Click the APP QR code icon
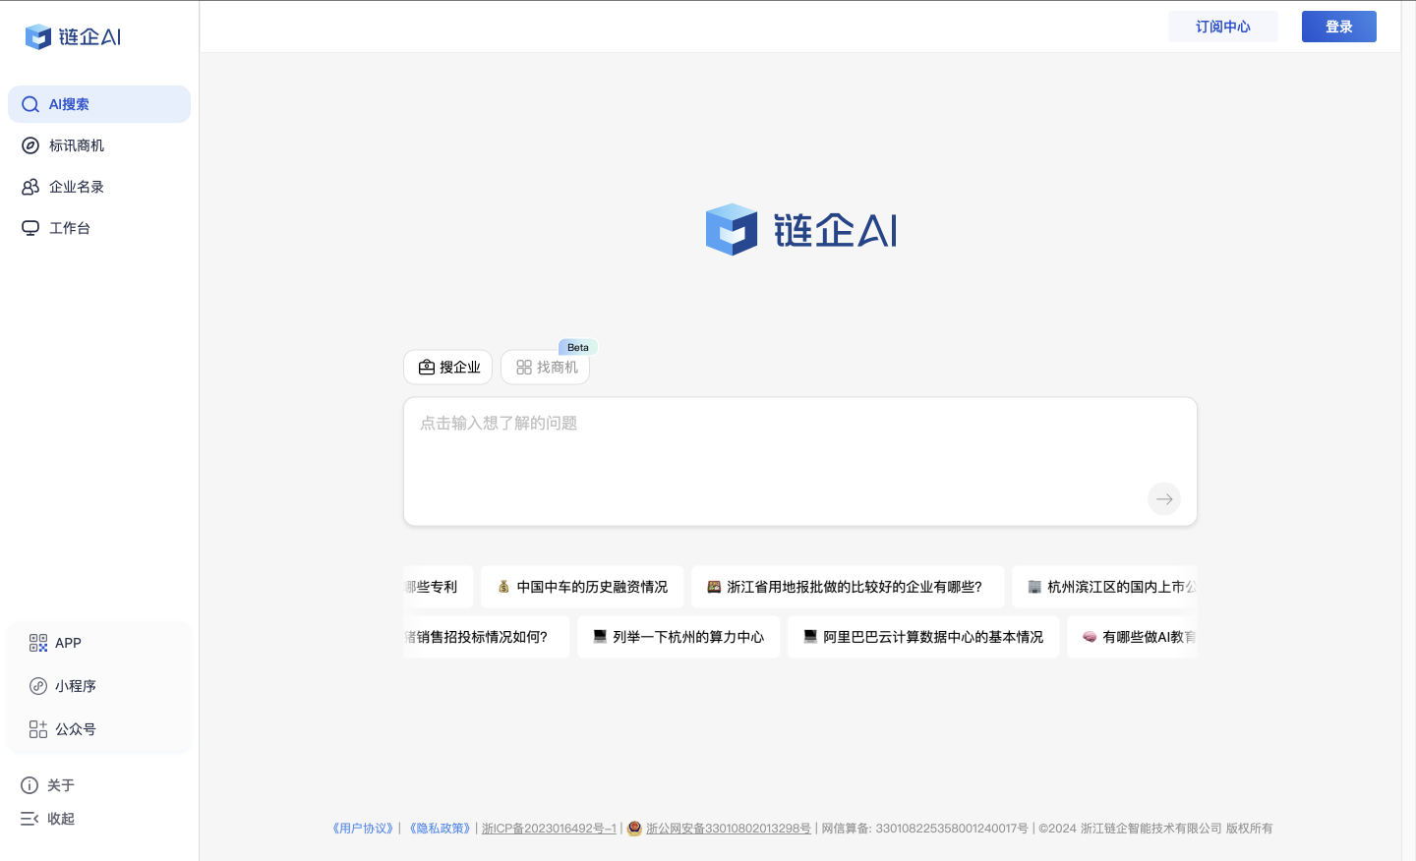 coord(38,643)
